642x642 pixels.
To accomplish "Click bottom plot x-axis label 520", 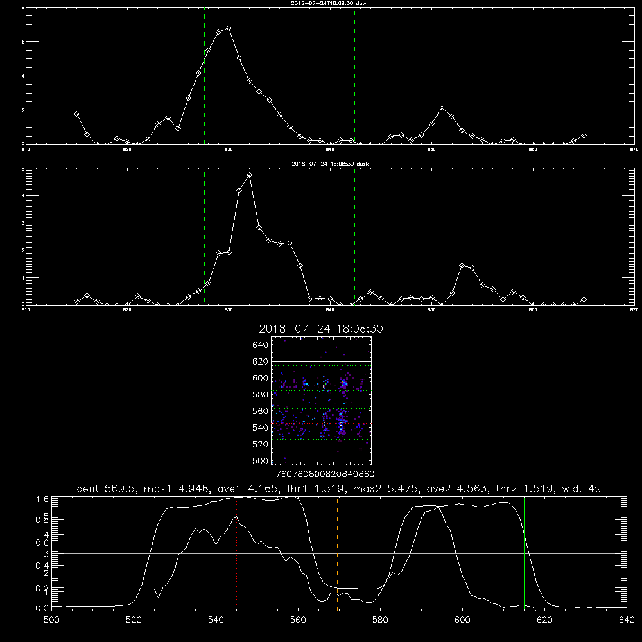I will click(x=134, y=620).
